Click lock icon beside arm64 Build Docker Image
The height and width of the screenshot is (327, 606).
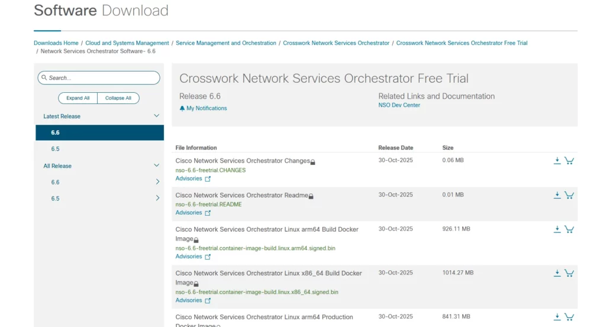(196, 240)
